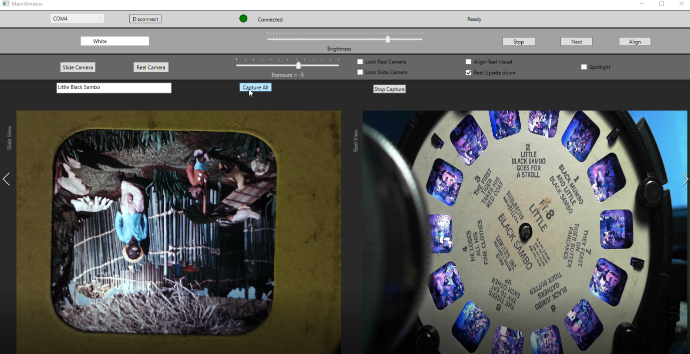Viewport: 690px width, 354px height.
Task: Minimize the MainWindow window
Action: [642, 3]
